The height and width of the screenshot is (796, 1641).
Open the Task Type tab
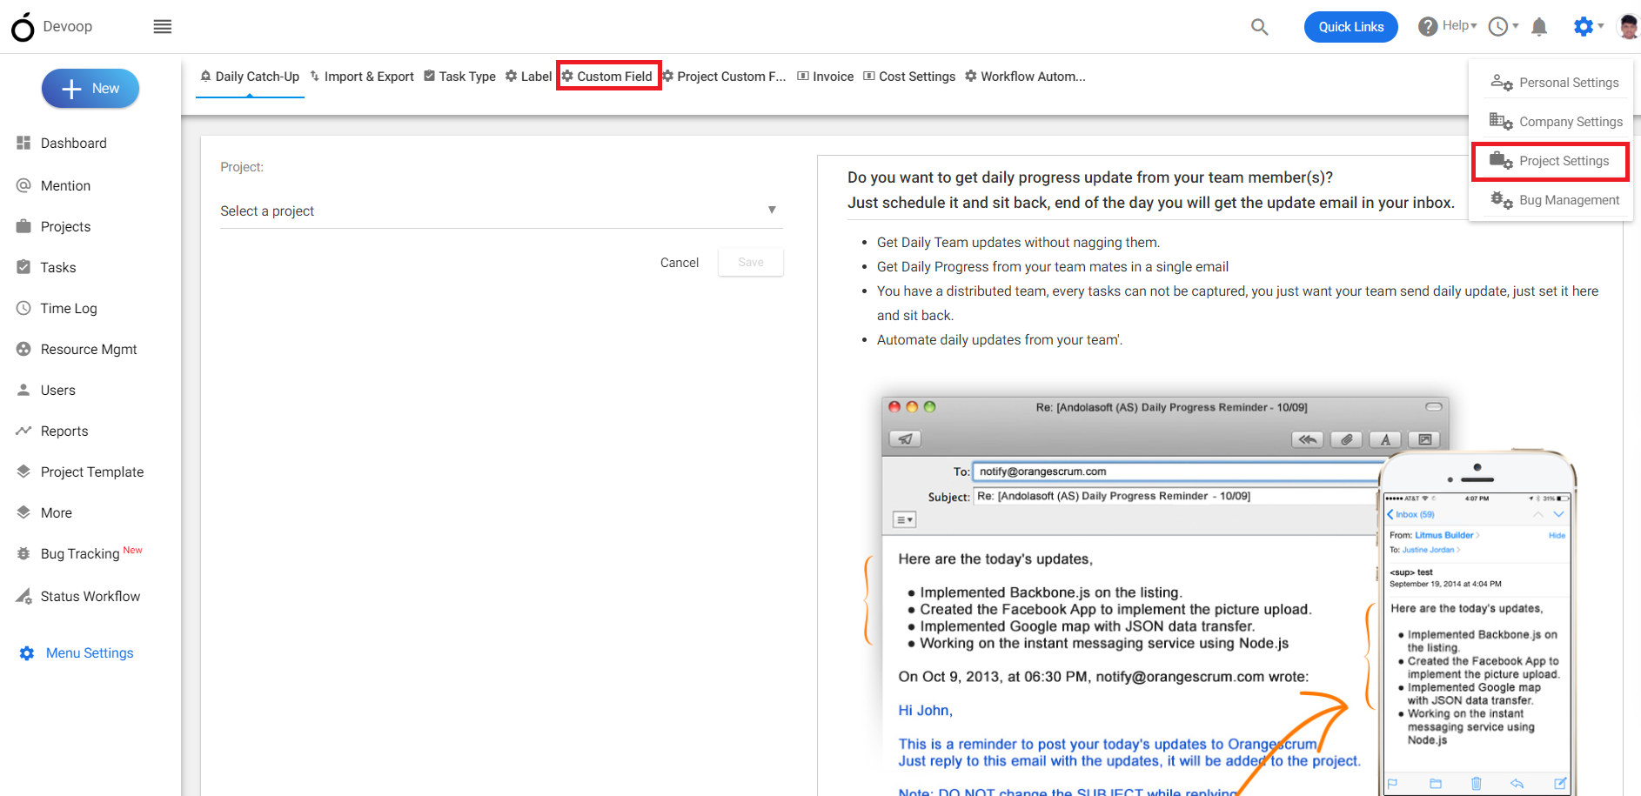pyautogui.click(x=459, y=77)
